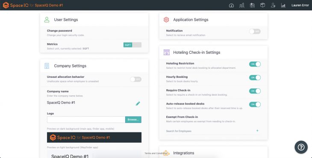Turn off Require Check-in switch
The height and width of the screenshot is (158, 312).
pyautogui.click(x=255, y=91)
